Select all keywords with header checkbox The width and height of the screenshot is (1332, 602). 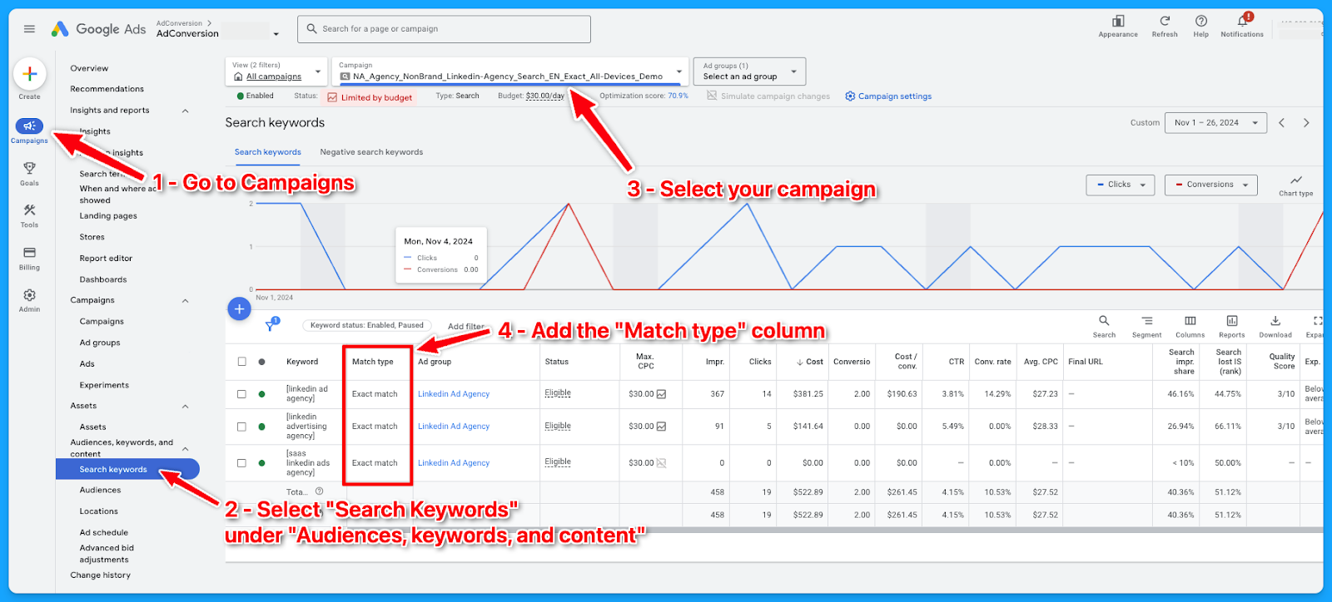pos(241,362)
